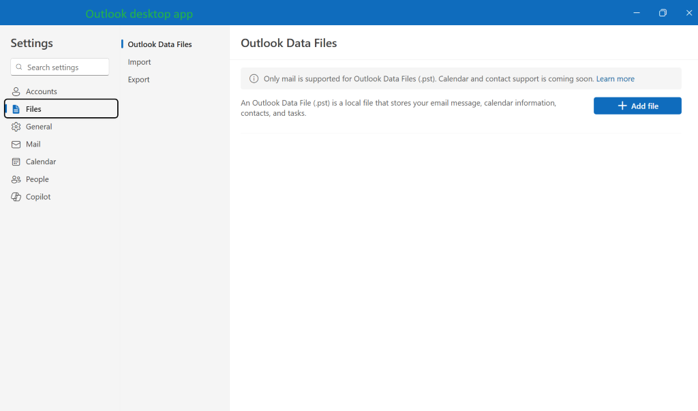Close the Outlook settings window
Screen dimensions: 698x411
pos(688,12)
